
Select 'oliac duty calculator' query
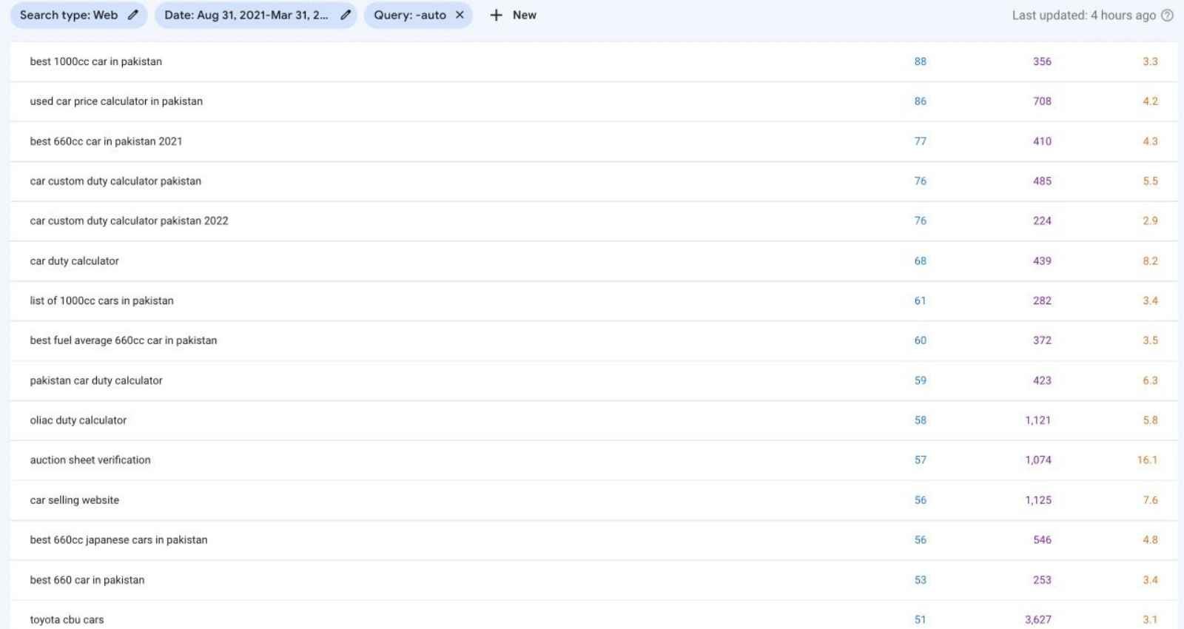pos(78,420)
